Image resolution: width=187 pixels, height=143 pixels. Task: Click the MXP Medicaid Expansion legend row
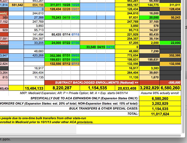pyautogui.click(x=79, y=93)
